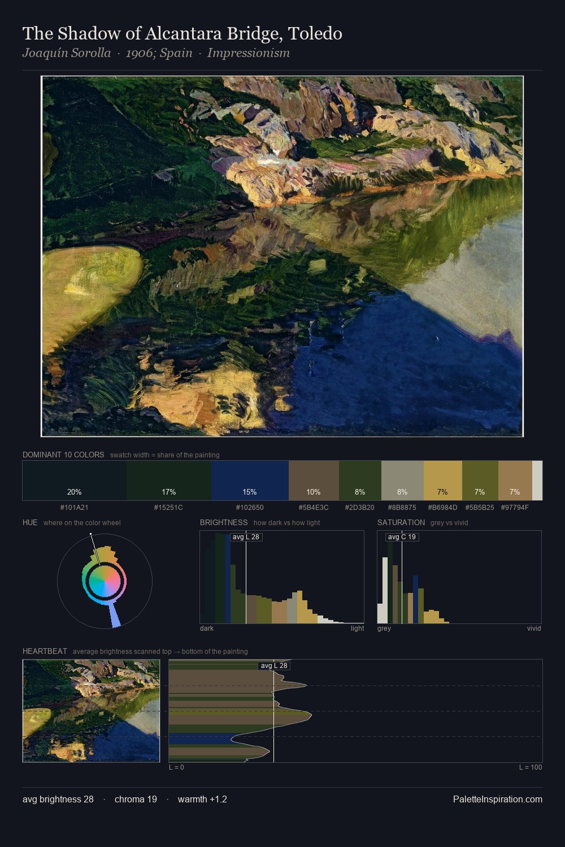Open the PaletteInspiration.com link

tap(498, 799)
